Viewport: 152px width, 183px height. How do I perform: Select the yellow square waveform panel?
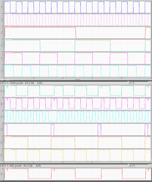[77, 155]
